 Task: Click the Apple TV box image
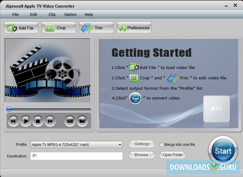tap(216, 109)
